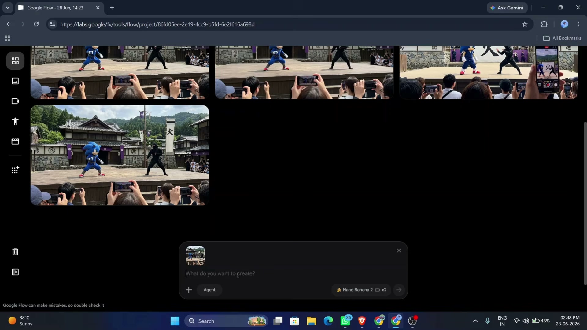Launch Microsoft Edge from the taskbar

click(x=328, y=321)
